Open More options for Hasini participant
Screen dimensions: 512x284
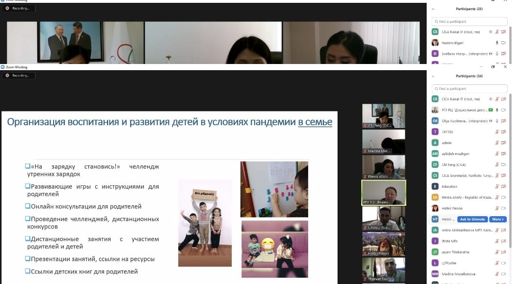tap(497, 219)
